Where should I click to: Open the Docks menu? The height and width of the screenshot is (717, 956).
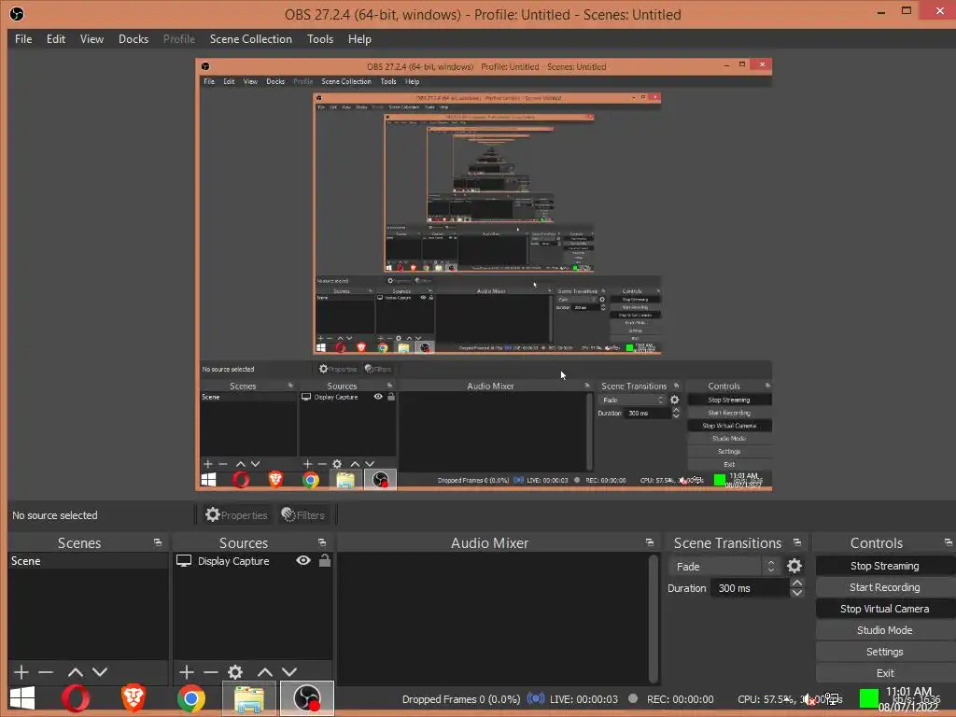tap(134, 39)
